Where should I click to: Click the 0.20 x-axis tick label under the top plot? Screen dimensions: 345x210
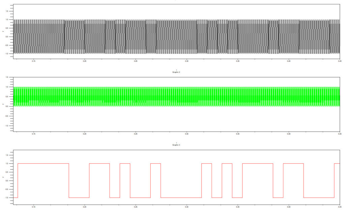(85, 61)
